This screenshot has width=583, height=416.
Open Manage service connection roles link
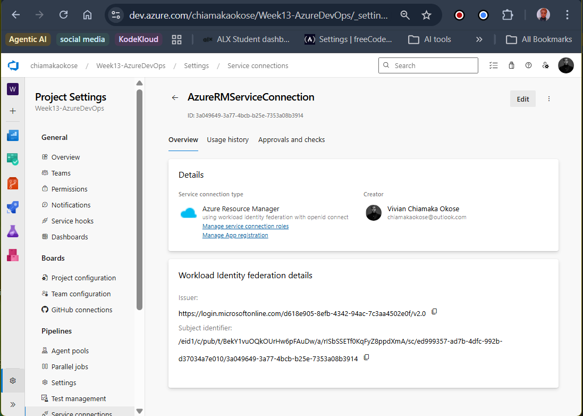pos(246,226)
